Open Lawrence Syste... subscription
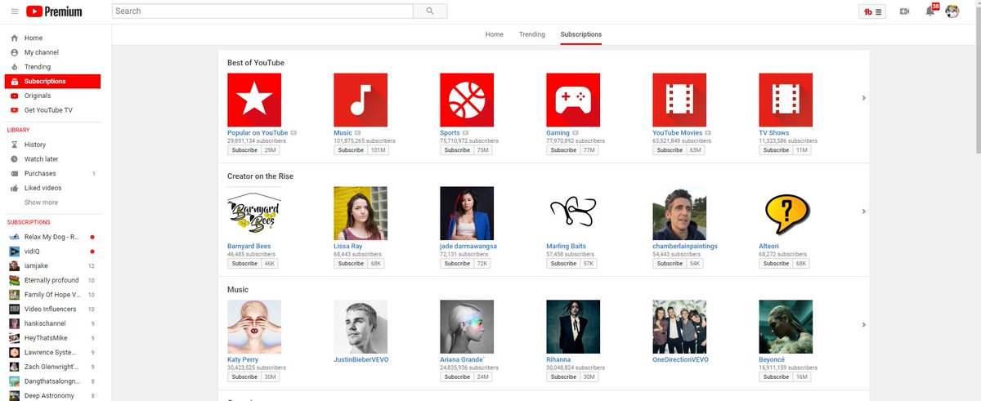The height and width of the screenshot is (401, 981). [52, 352]
